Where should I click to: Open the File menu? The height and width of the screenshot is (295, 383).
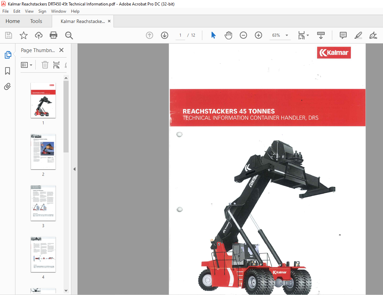tap(5, 11)
